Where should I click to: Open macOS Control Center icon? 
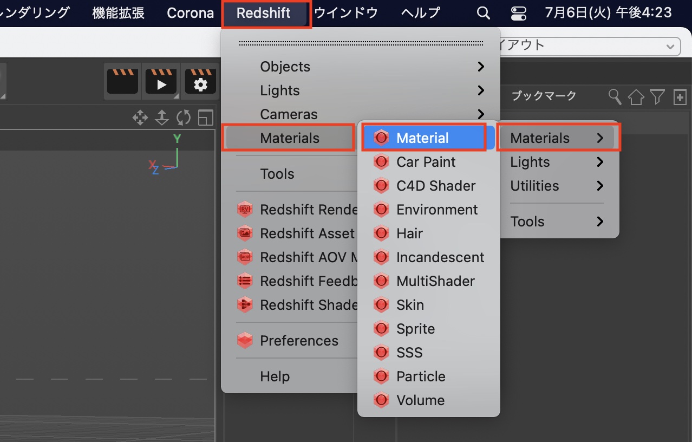(518, 13)
